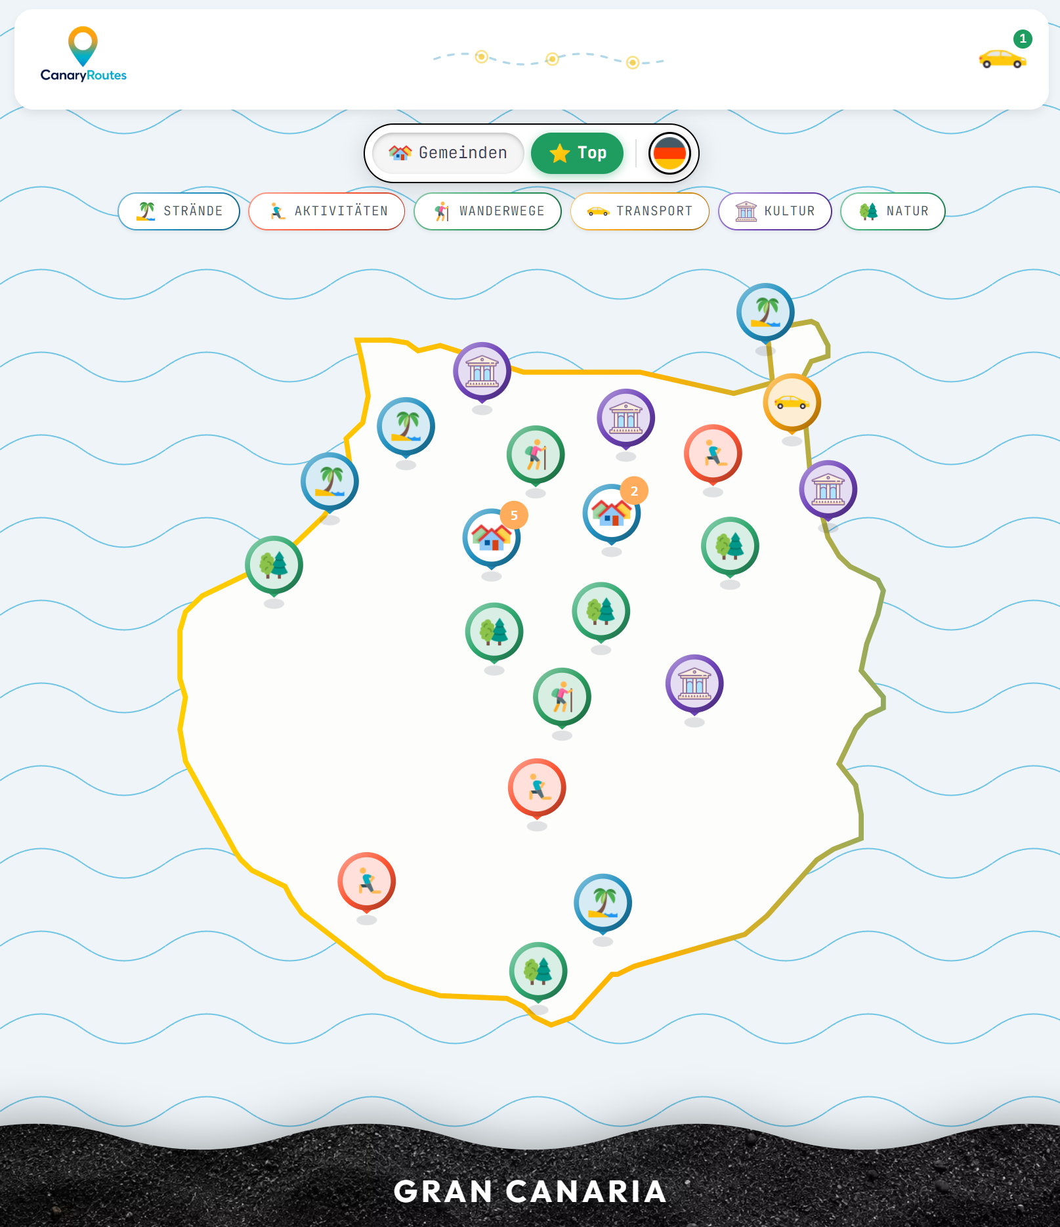Open the nature pin on the west coast

point(274,565)
